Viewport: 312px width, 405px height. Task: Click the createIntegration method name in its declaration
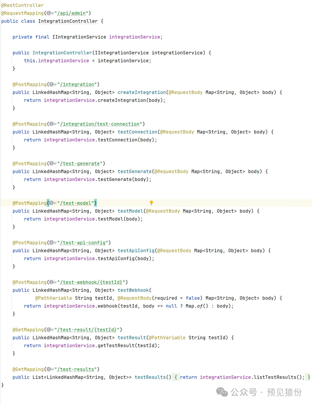142,92
